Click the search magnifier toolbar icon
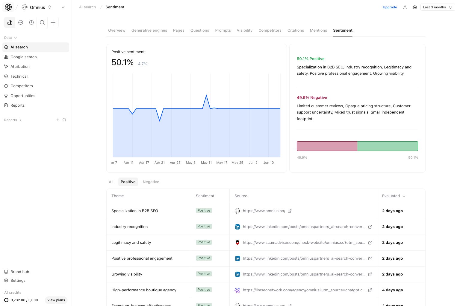The image size is (460, 306). (42, 22)
